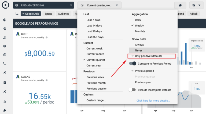This screenshot has width=206, height=114.
Task: Click the 53.93% / period delta
Action: pyautogui.click(x=40, y=102)
